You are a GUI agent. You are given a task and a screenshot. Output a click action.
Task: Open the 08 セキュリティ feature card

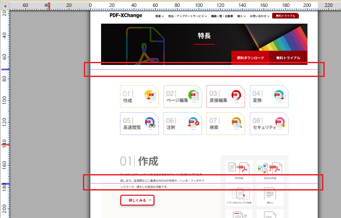[269, 123]
